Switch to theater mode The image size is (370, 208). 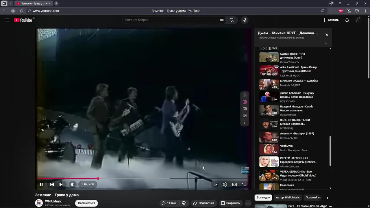point(234,184)
